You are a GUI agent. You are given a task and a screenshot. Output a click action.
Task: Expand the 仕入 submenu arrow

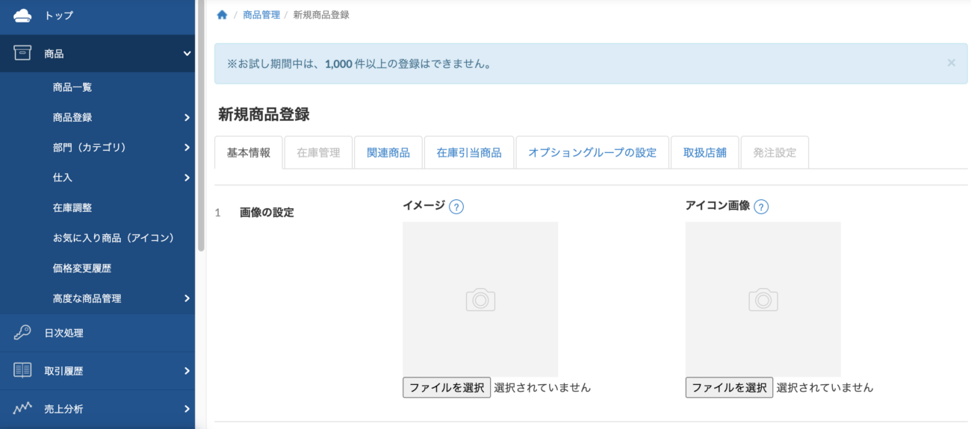pyautogui.click(x=187, y=178)
